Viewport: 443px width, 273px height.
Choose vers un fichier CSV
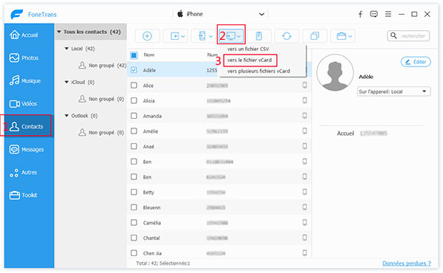pyautogui.click(x=248, y=49)
